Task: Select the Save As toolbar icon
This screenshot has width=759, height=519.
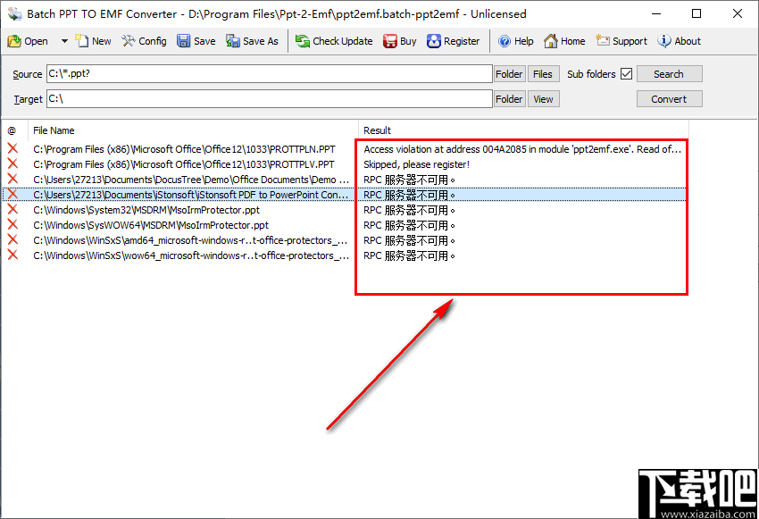Action: 251,40
